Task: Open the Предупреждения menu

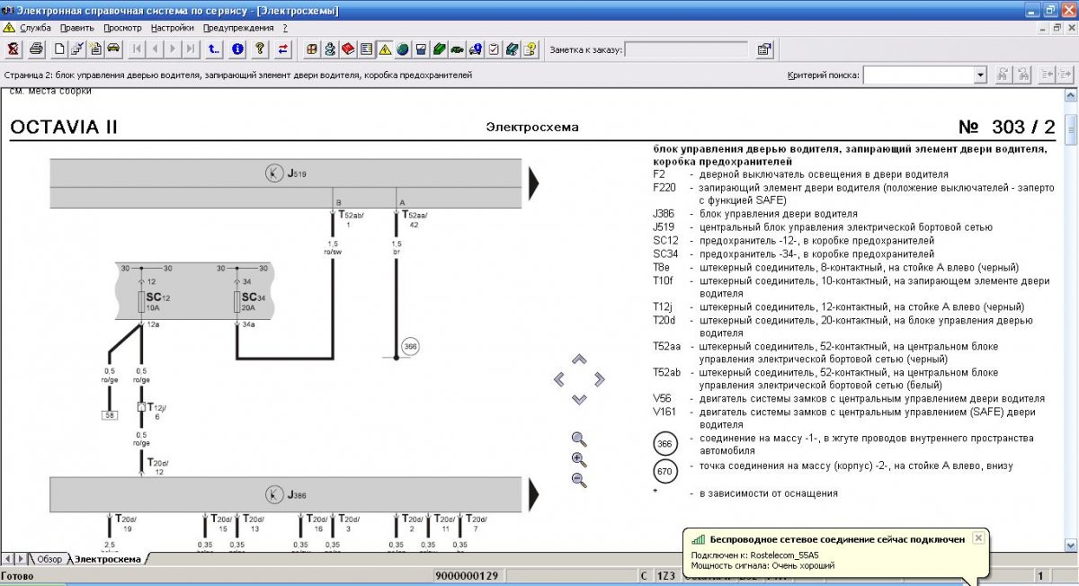Action: click(238, 28)
